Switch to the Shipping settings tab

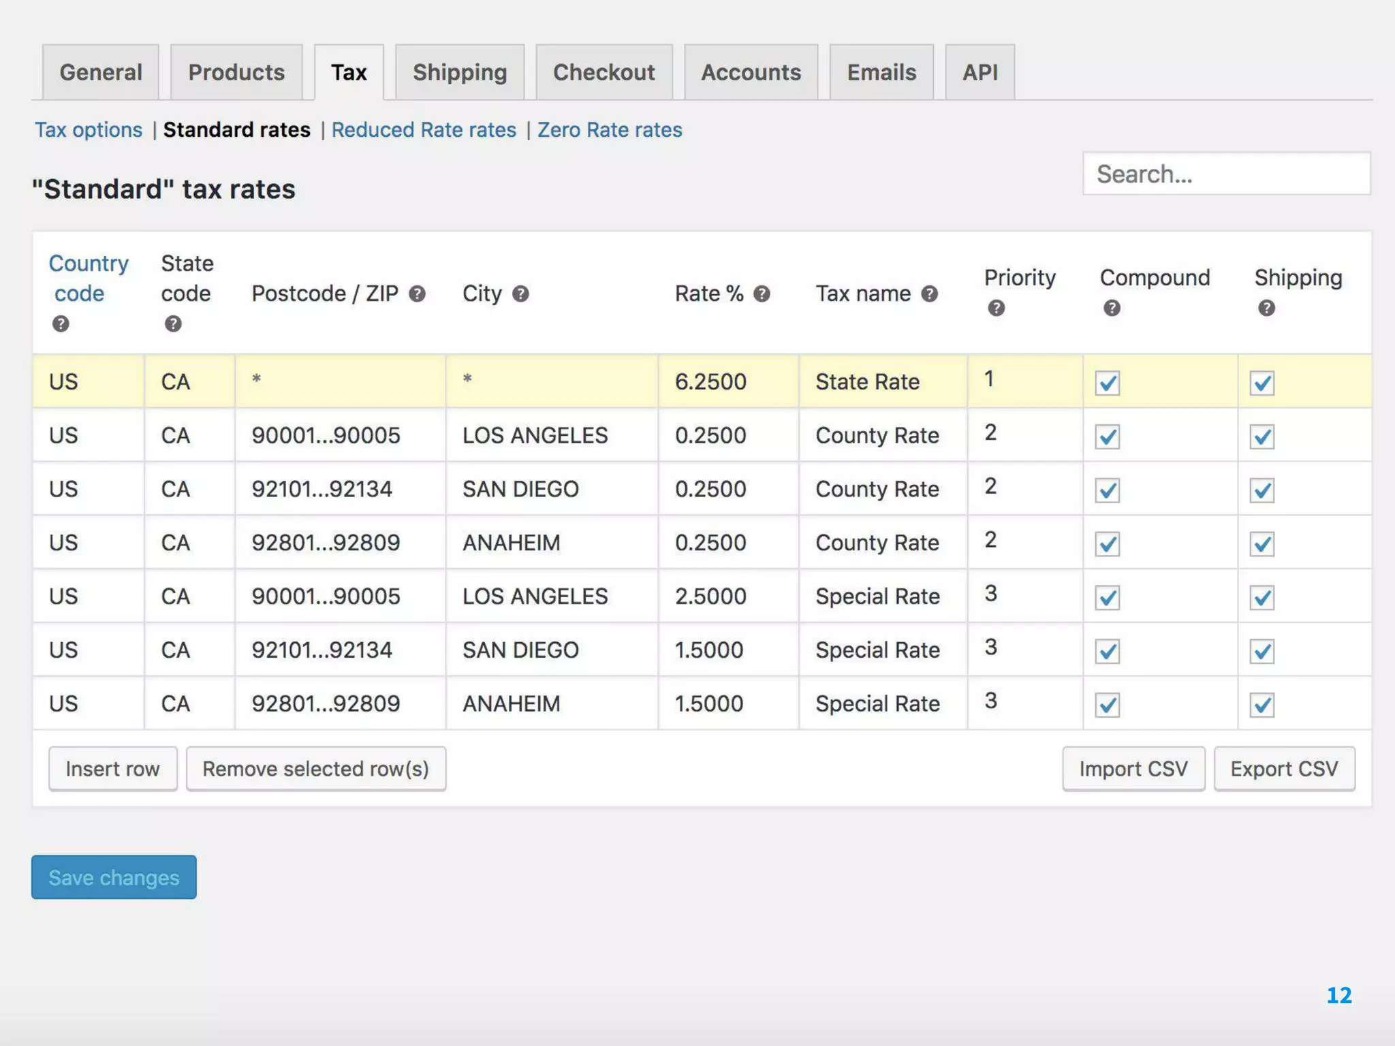(460, 72)
